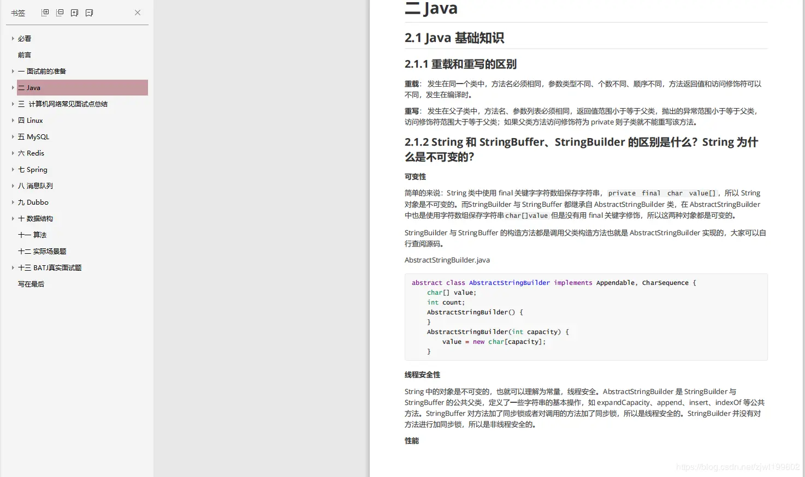The height and width of the screenshot is (477, 805).
Task: Expand the 八 消息队列 chapter
Action: pyautogui.click(x=13, y=186)
